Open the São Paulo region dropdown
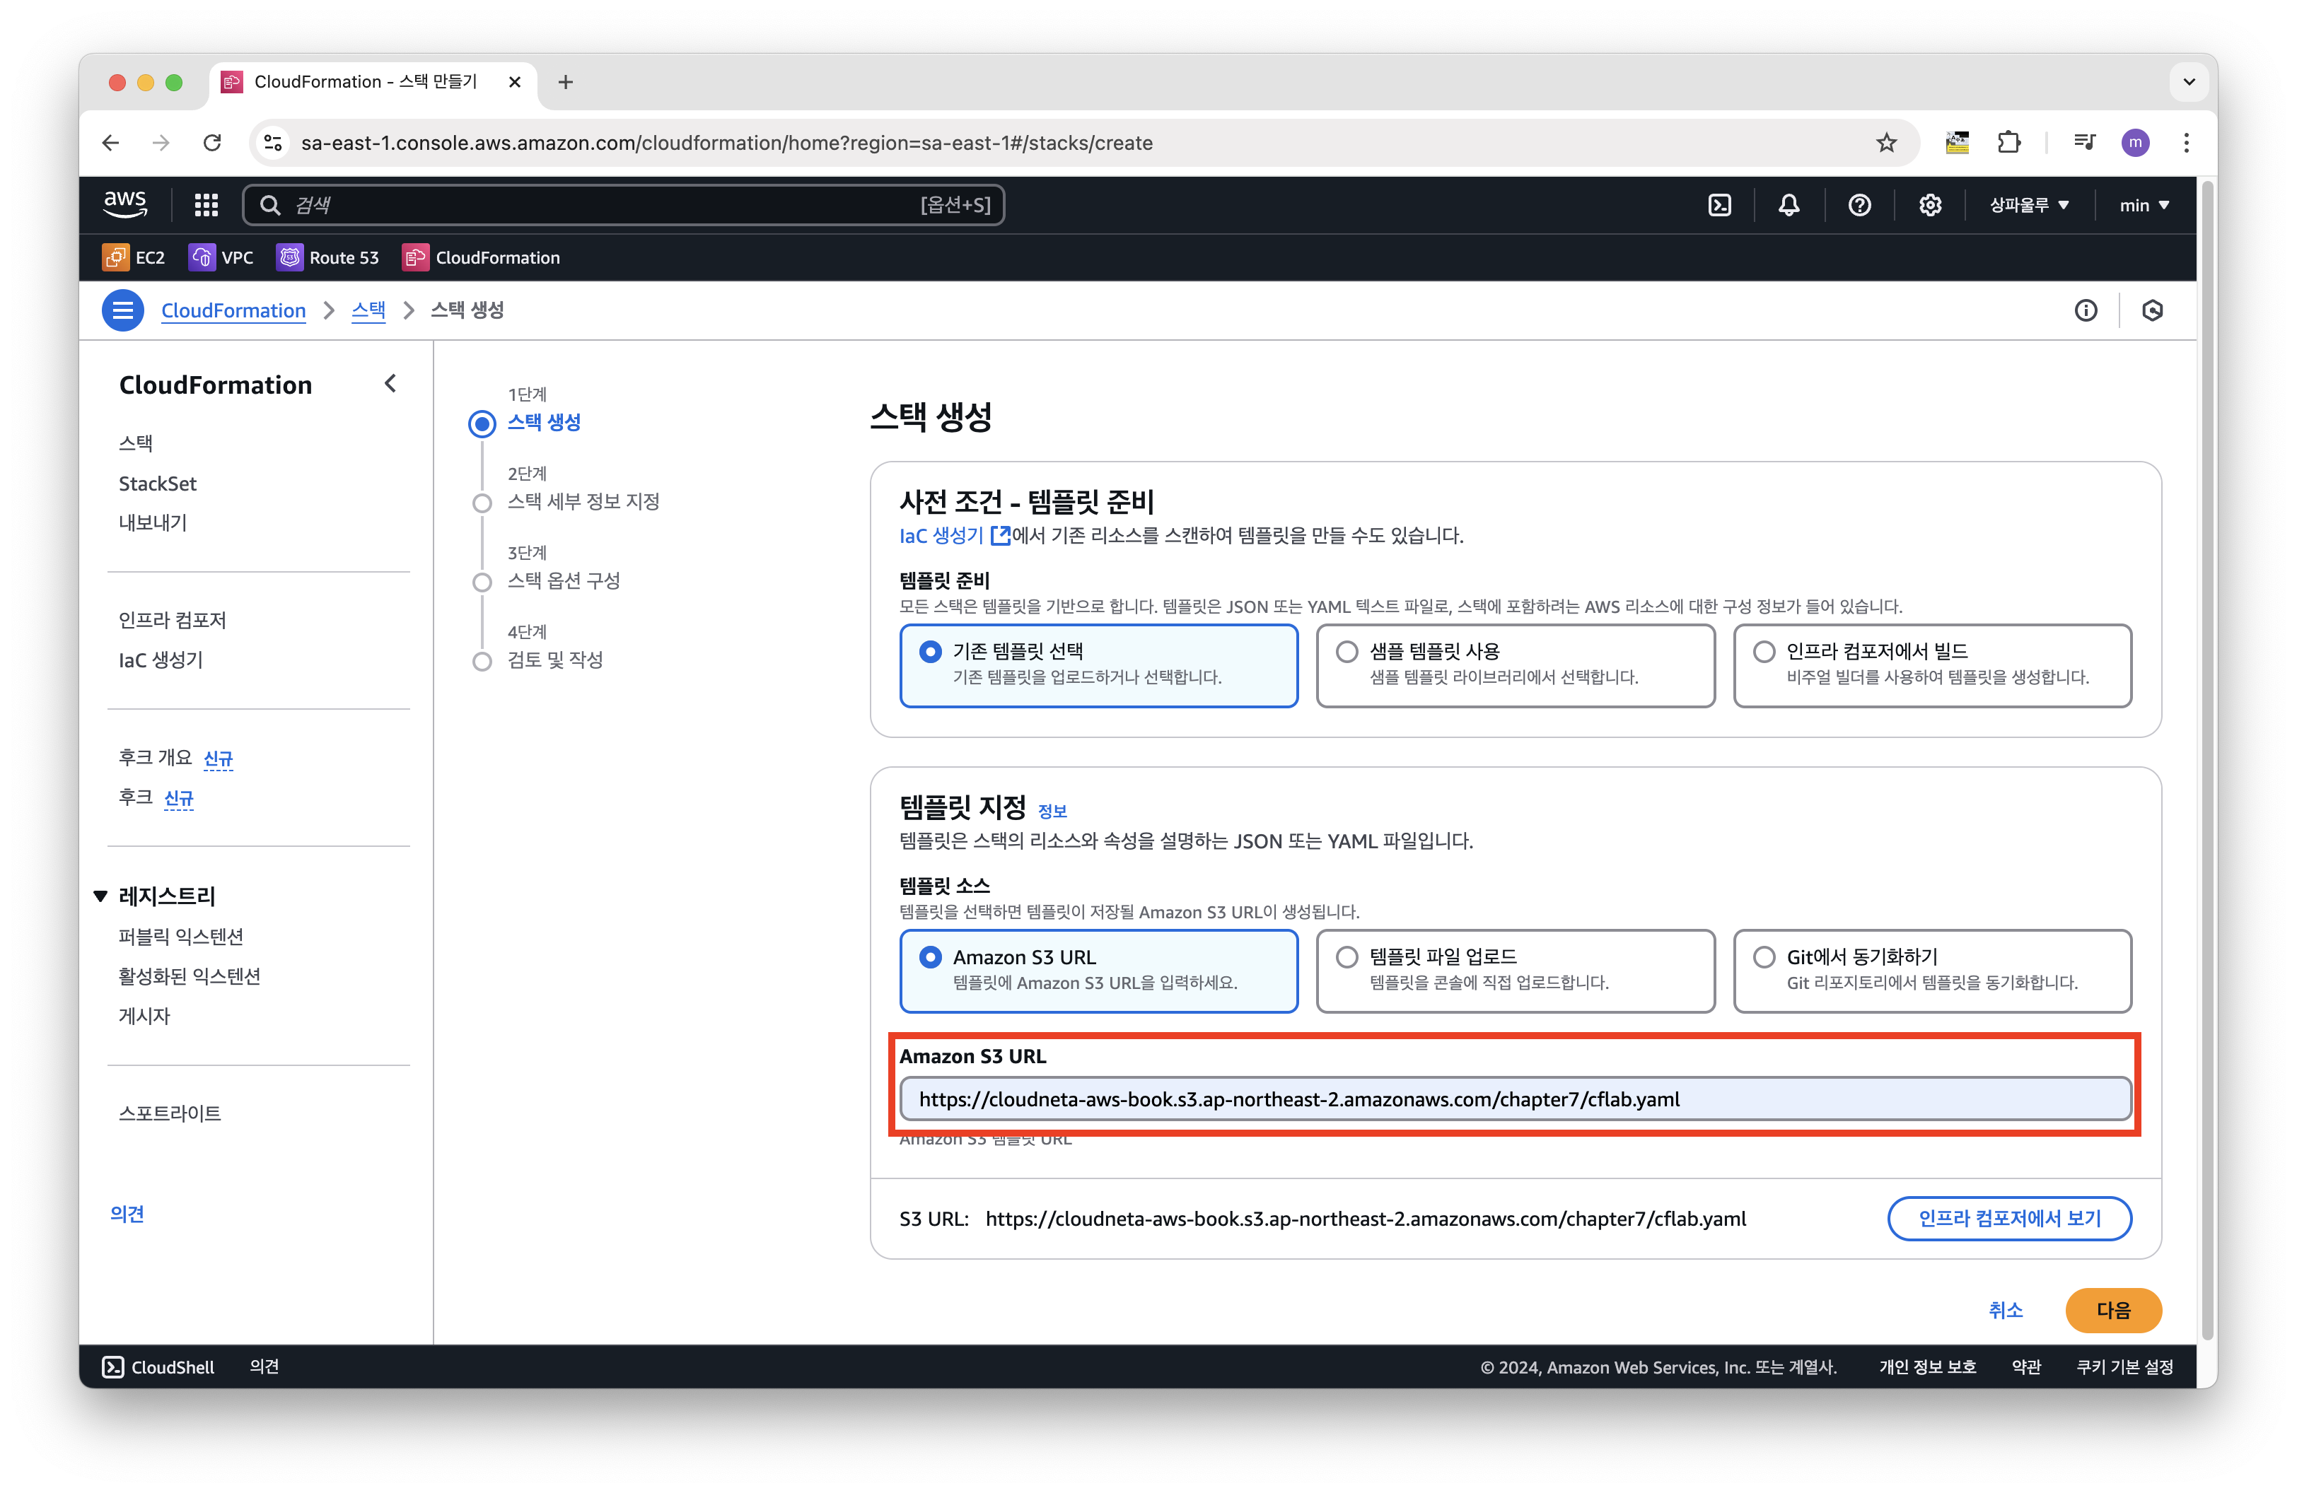The image size is (2297, 1493). 2029,204
